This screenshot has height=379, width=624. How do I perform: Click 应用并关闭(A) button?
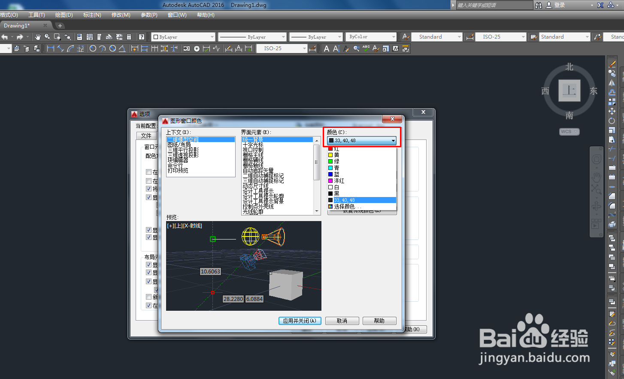click(300, 321)
